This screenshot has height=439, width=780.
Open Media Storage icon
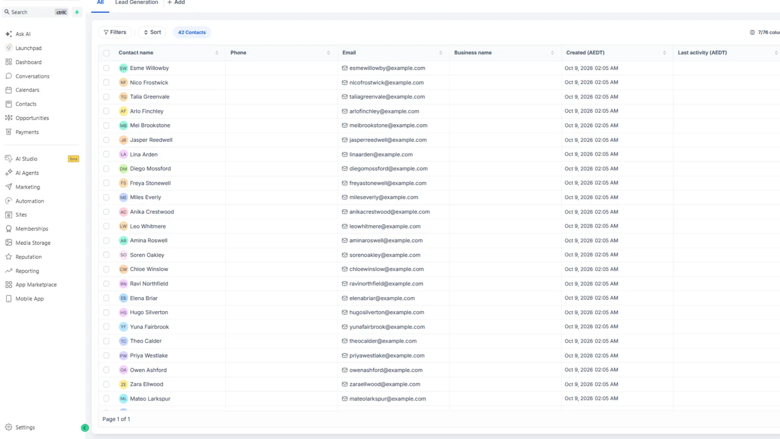point(9,242)
